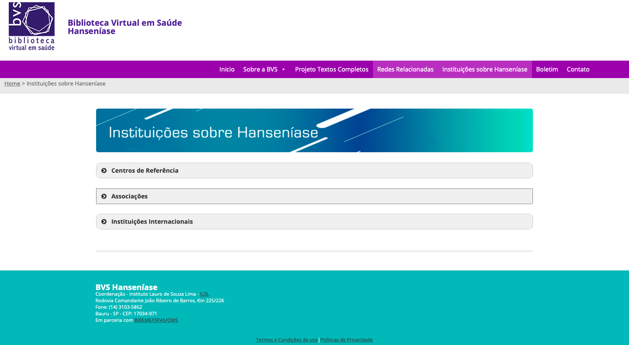The width and height of the screenshot is (629, 345).
Task: Open Instituições sobre Hanseníase menu item
Action: pyautogui.click(x=484, y=69)
